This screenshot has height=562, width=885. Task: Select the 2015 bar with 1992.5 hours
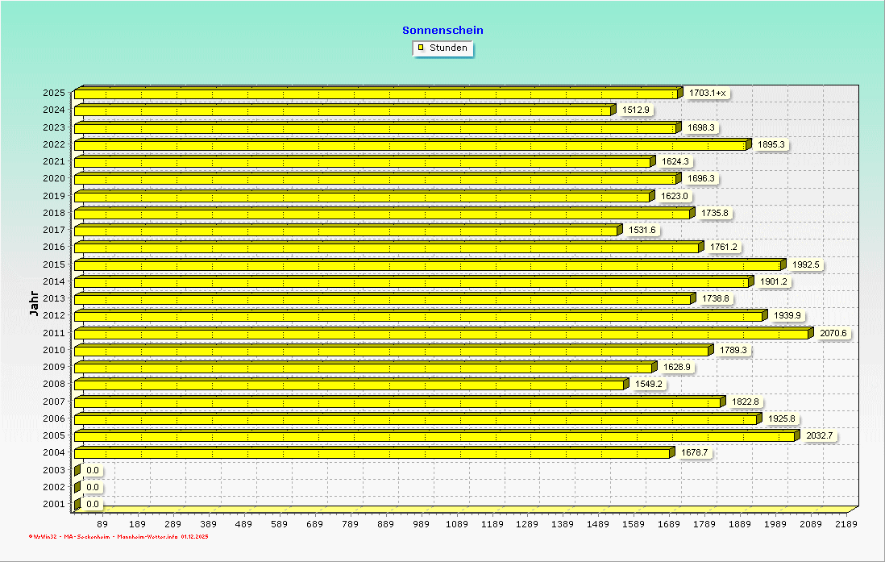(x=427, y=265)
